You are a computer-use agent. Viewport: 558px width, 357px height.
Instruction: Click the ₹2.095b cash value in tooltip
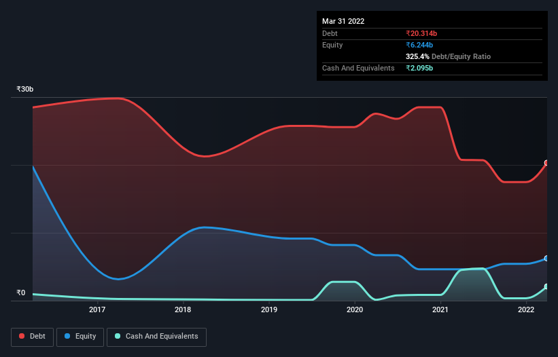tap(419, 68)
